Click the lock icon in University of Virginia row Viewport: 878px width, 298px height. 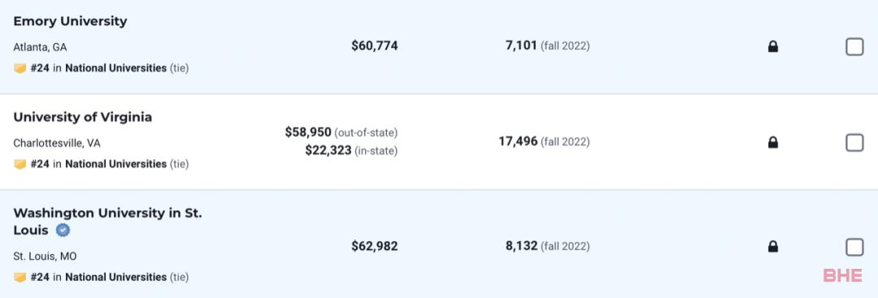[x=773, y=143]
